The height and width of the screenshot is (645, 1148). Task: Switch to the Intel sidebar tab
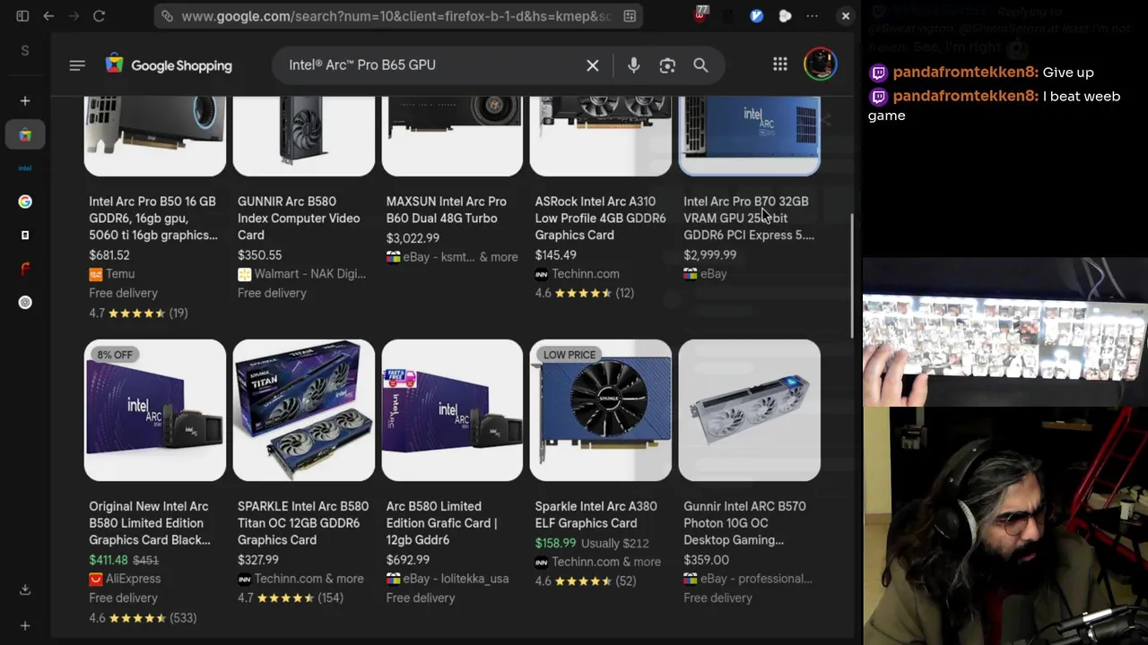(25, 168)
